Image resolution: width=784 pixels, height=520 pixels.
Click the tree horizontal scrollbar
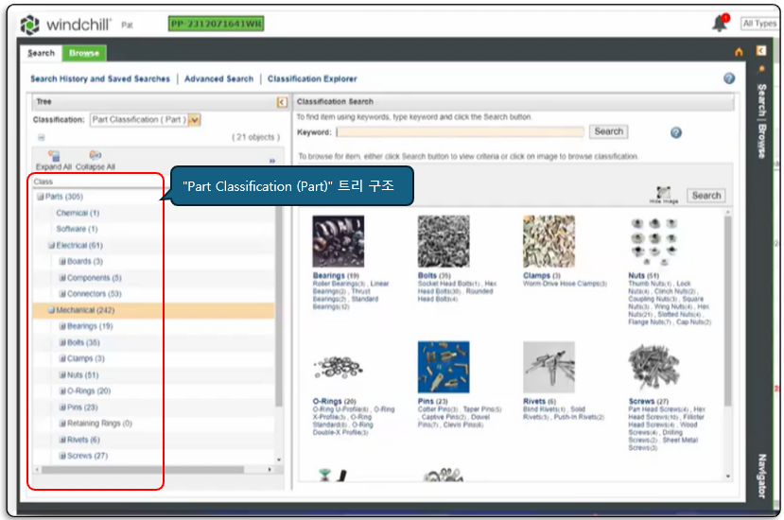(x=143, y=470)
